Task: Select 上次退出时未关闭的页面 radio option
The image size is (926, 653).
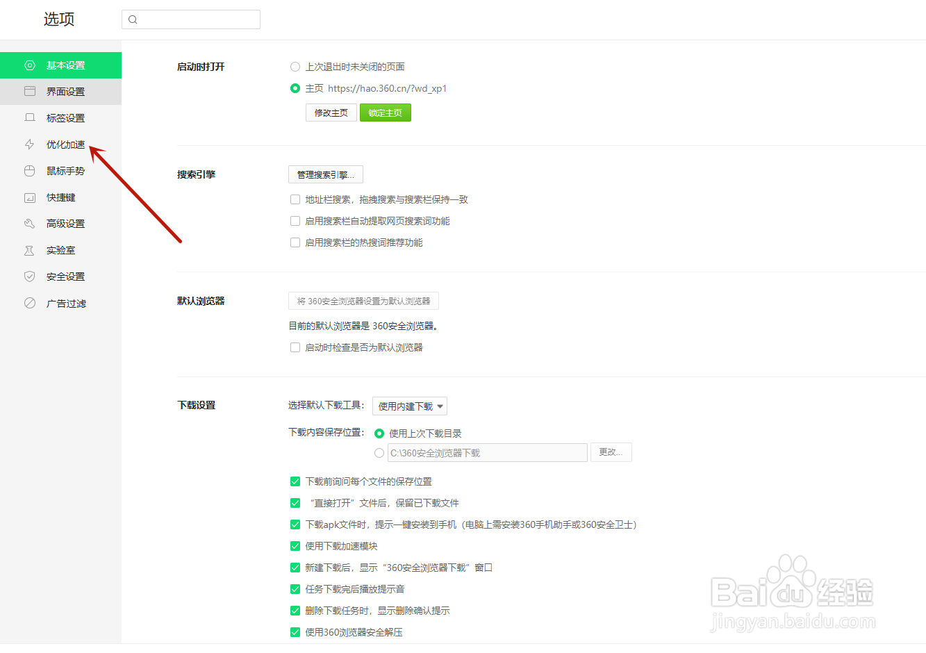Action: [295, 67]
